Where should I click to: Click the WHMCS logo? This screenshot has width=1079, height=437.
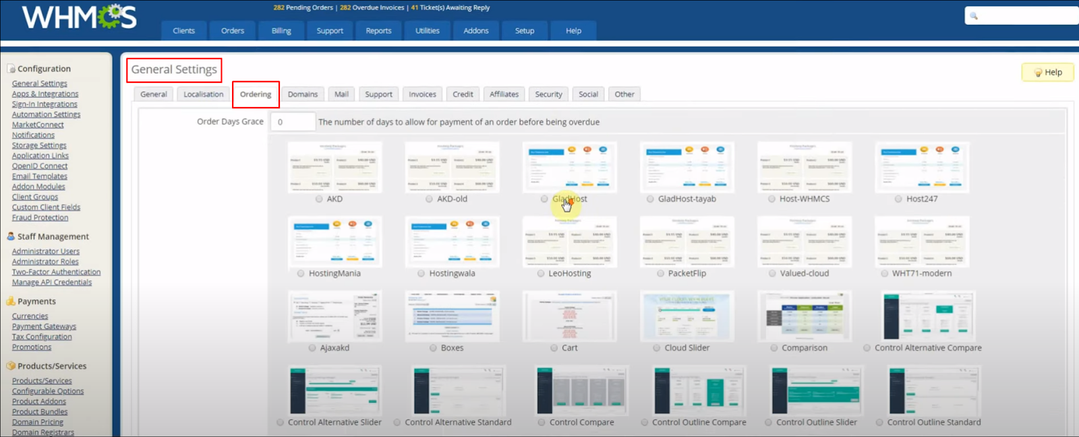(79, 18)
